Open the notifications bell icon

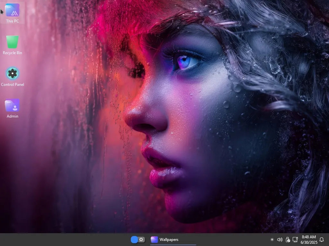pos(321,240)
